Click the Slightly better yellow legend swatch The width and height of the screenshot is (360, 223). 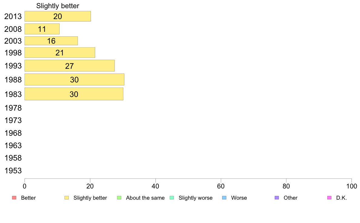[67, 198]
